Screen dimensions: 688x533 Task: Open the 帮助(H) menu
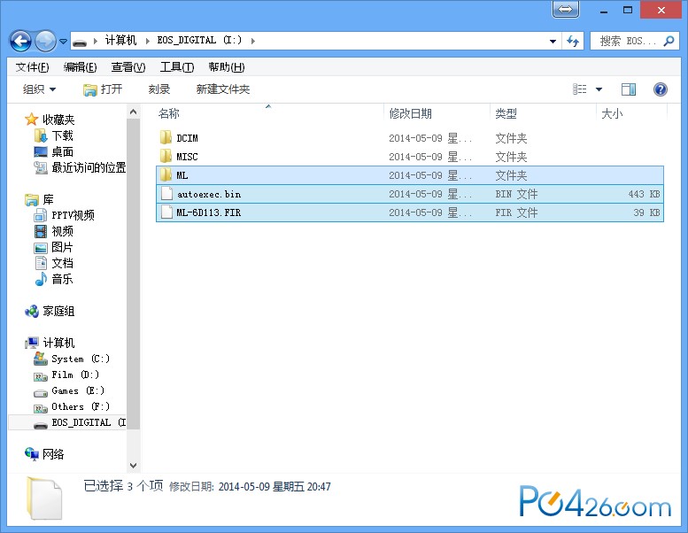227,67
